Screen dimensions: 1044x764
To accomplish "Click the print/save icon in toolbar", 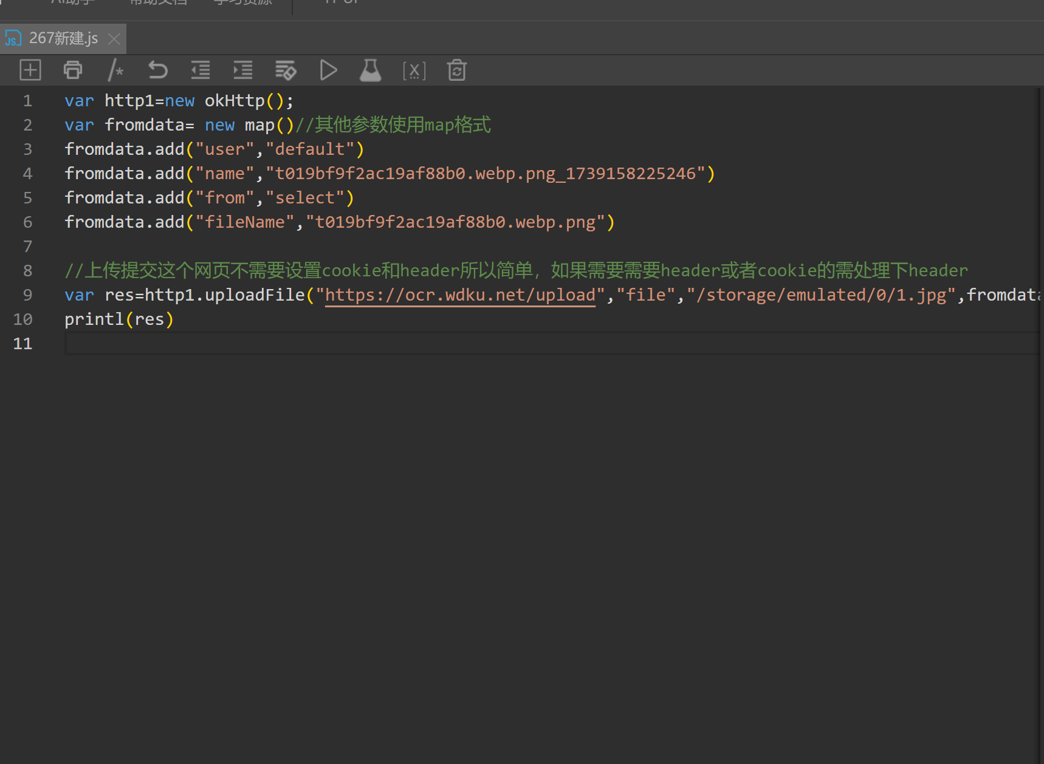I will pos(73,70).
